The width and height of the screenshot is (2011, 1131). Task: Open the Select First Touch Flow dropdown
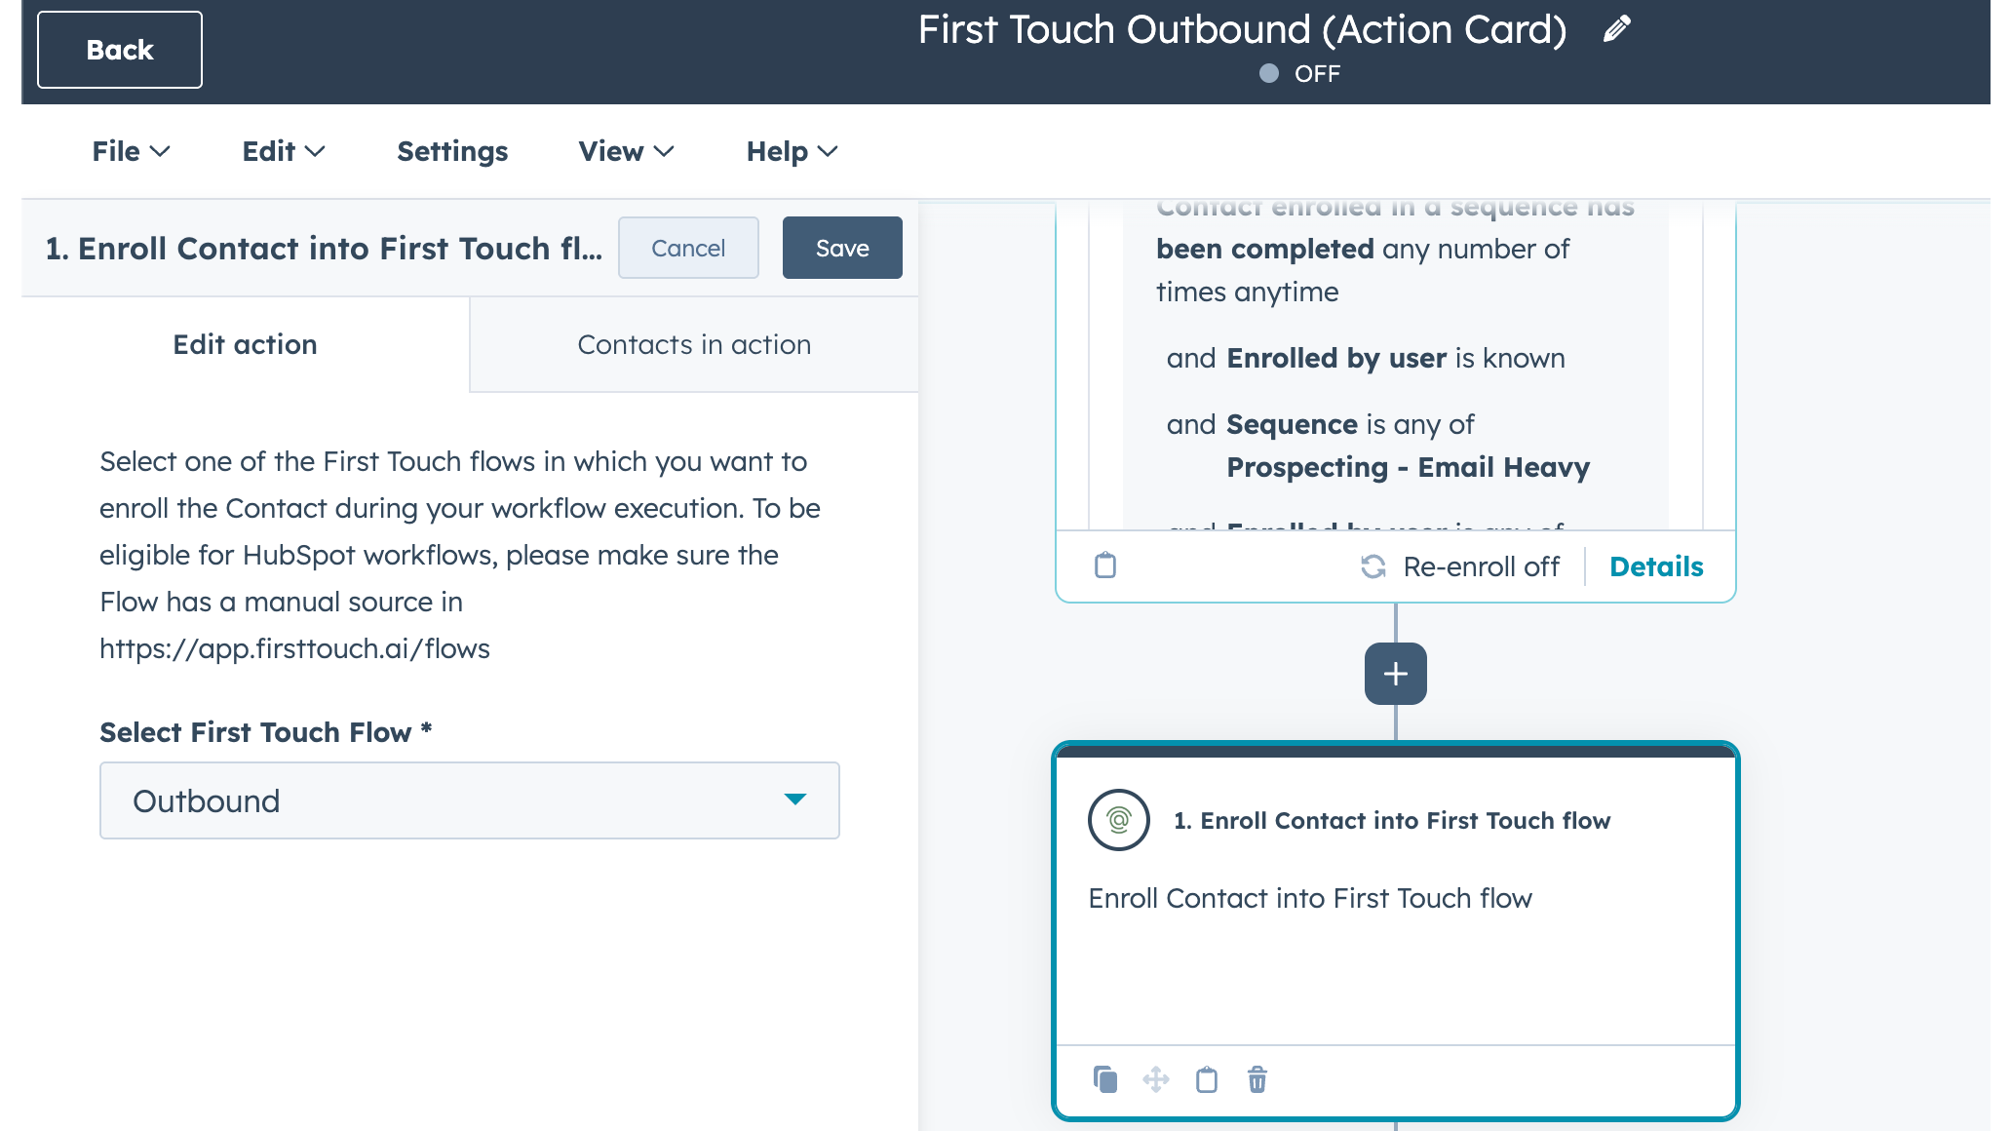pyautogui.click(x=470, y=800)
